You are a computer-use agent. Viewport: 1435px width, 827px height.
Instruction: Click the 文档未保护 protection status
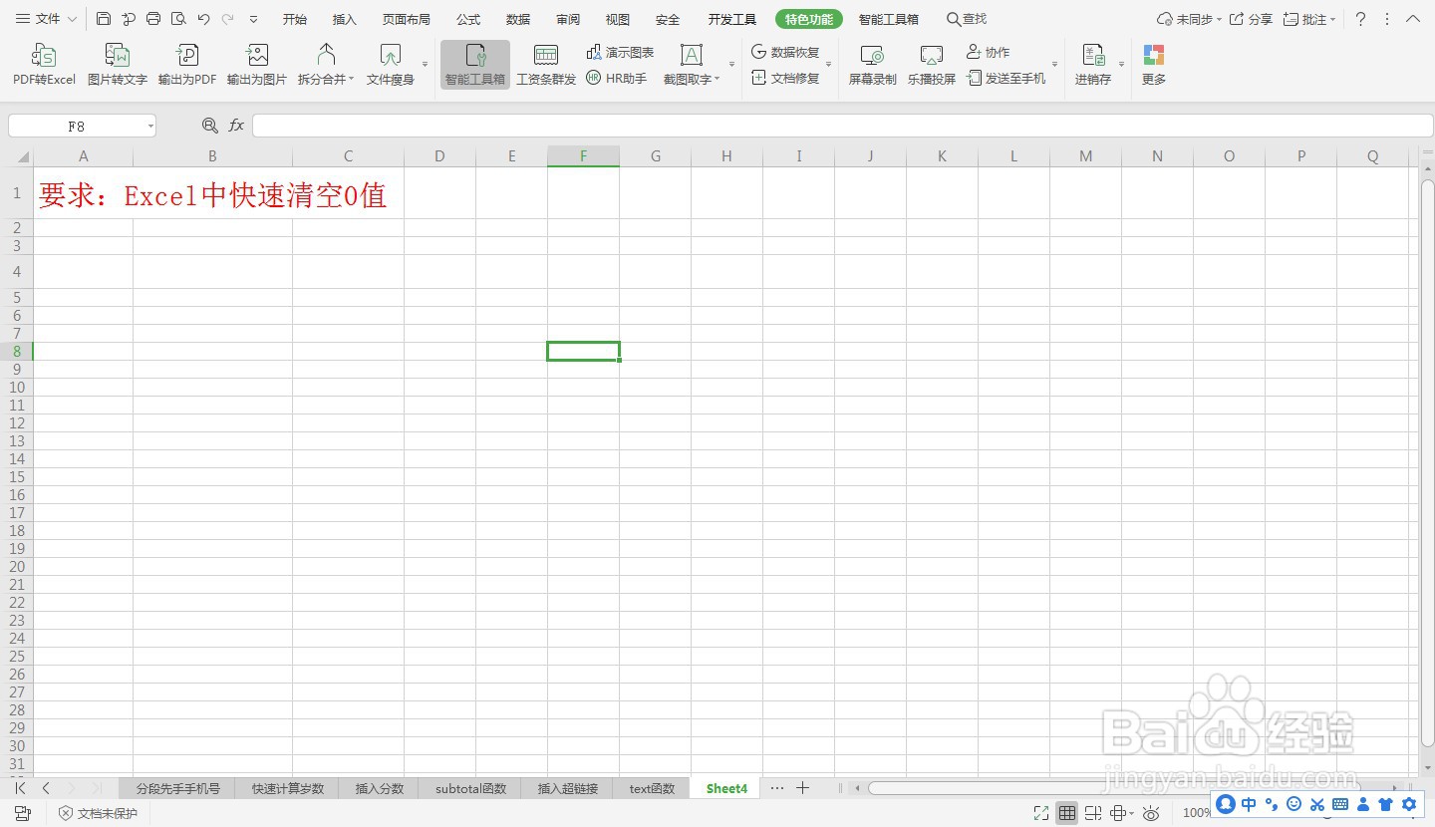98,814
